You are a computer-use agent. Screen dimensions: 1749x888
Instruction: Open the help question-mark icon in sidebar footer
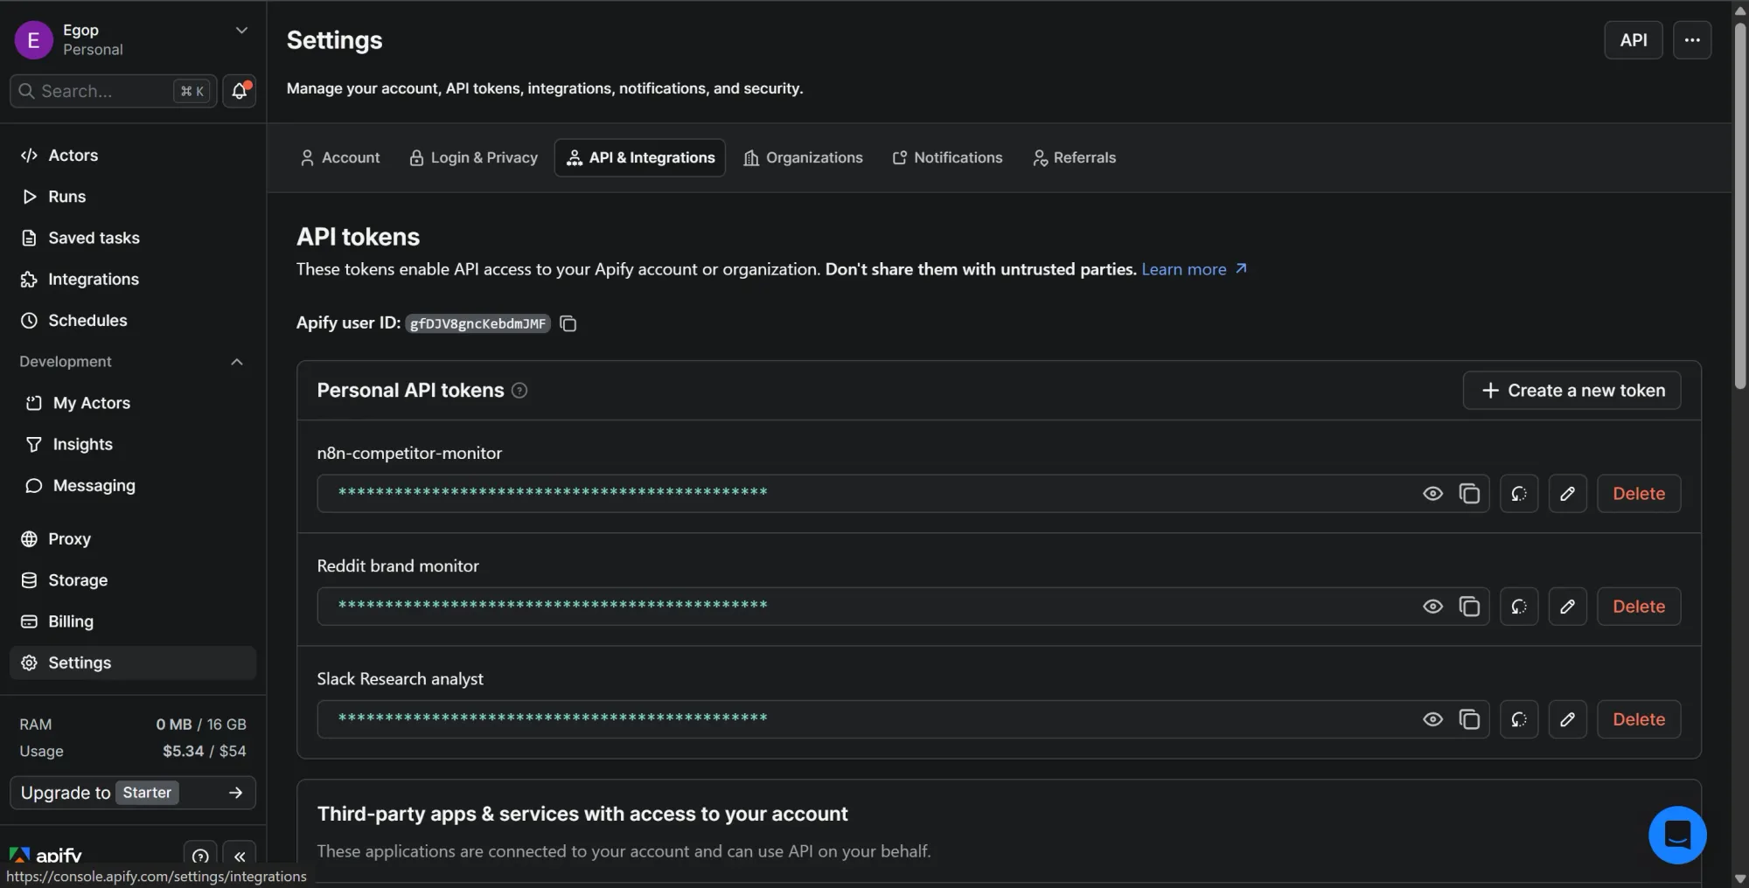pyautogui.click(x=200, y=856)
